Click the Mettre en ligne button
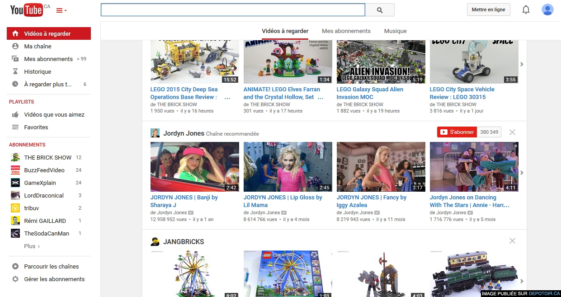Viewport: 561px width, 297px height. point(488,9)
